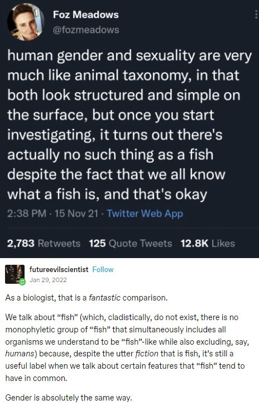The image size is (259, 405).
Task: Click the tweet text about animal taxonomy
Action: click(129, 125)
